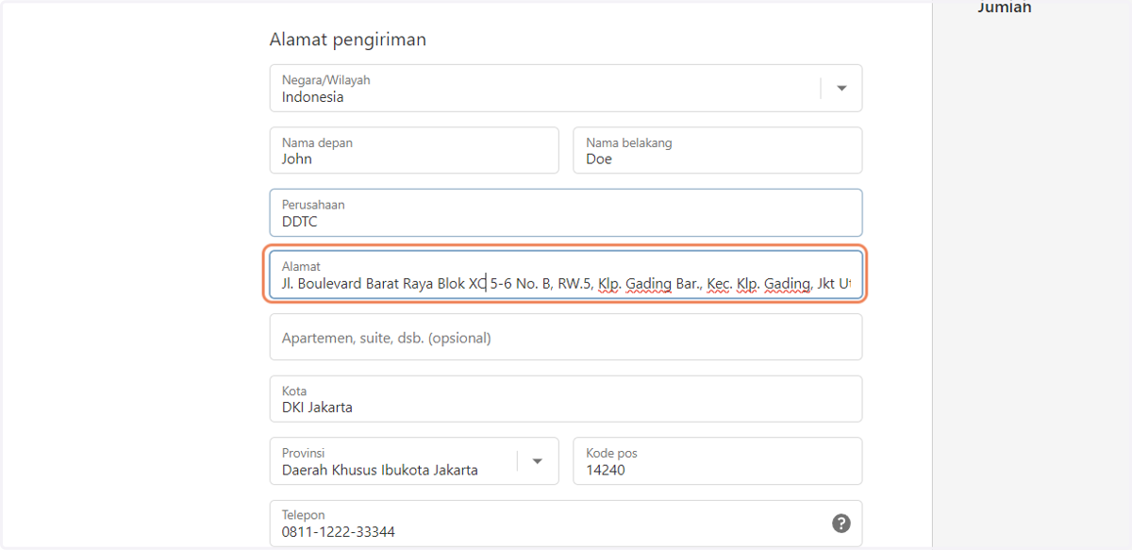The image size is (1132, 550).
Task: Click the Apartemen, suite, dsb. optional field
Action: [x=566, y=337]
